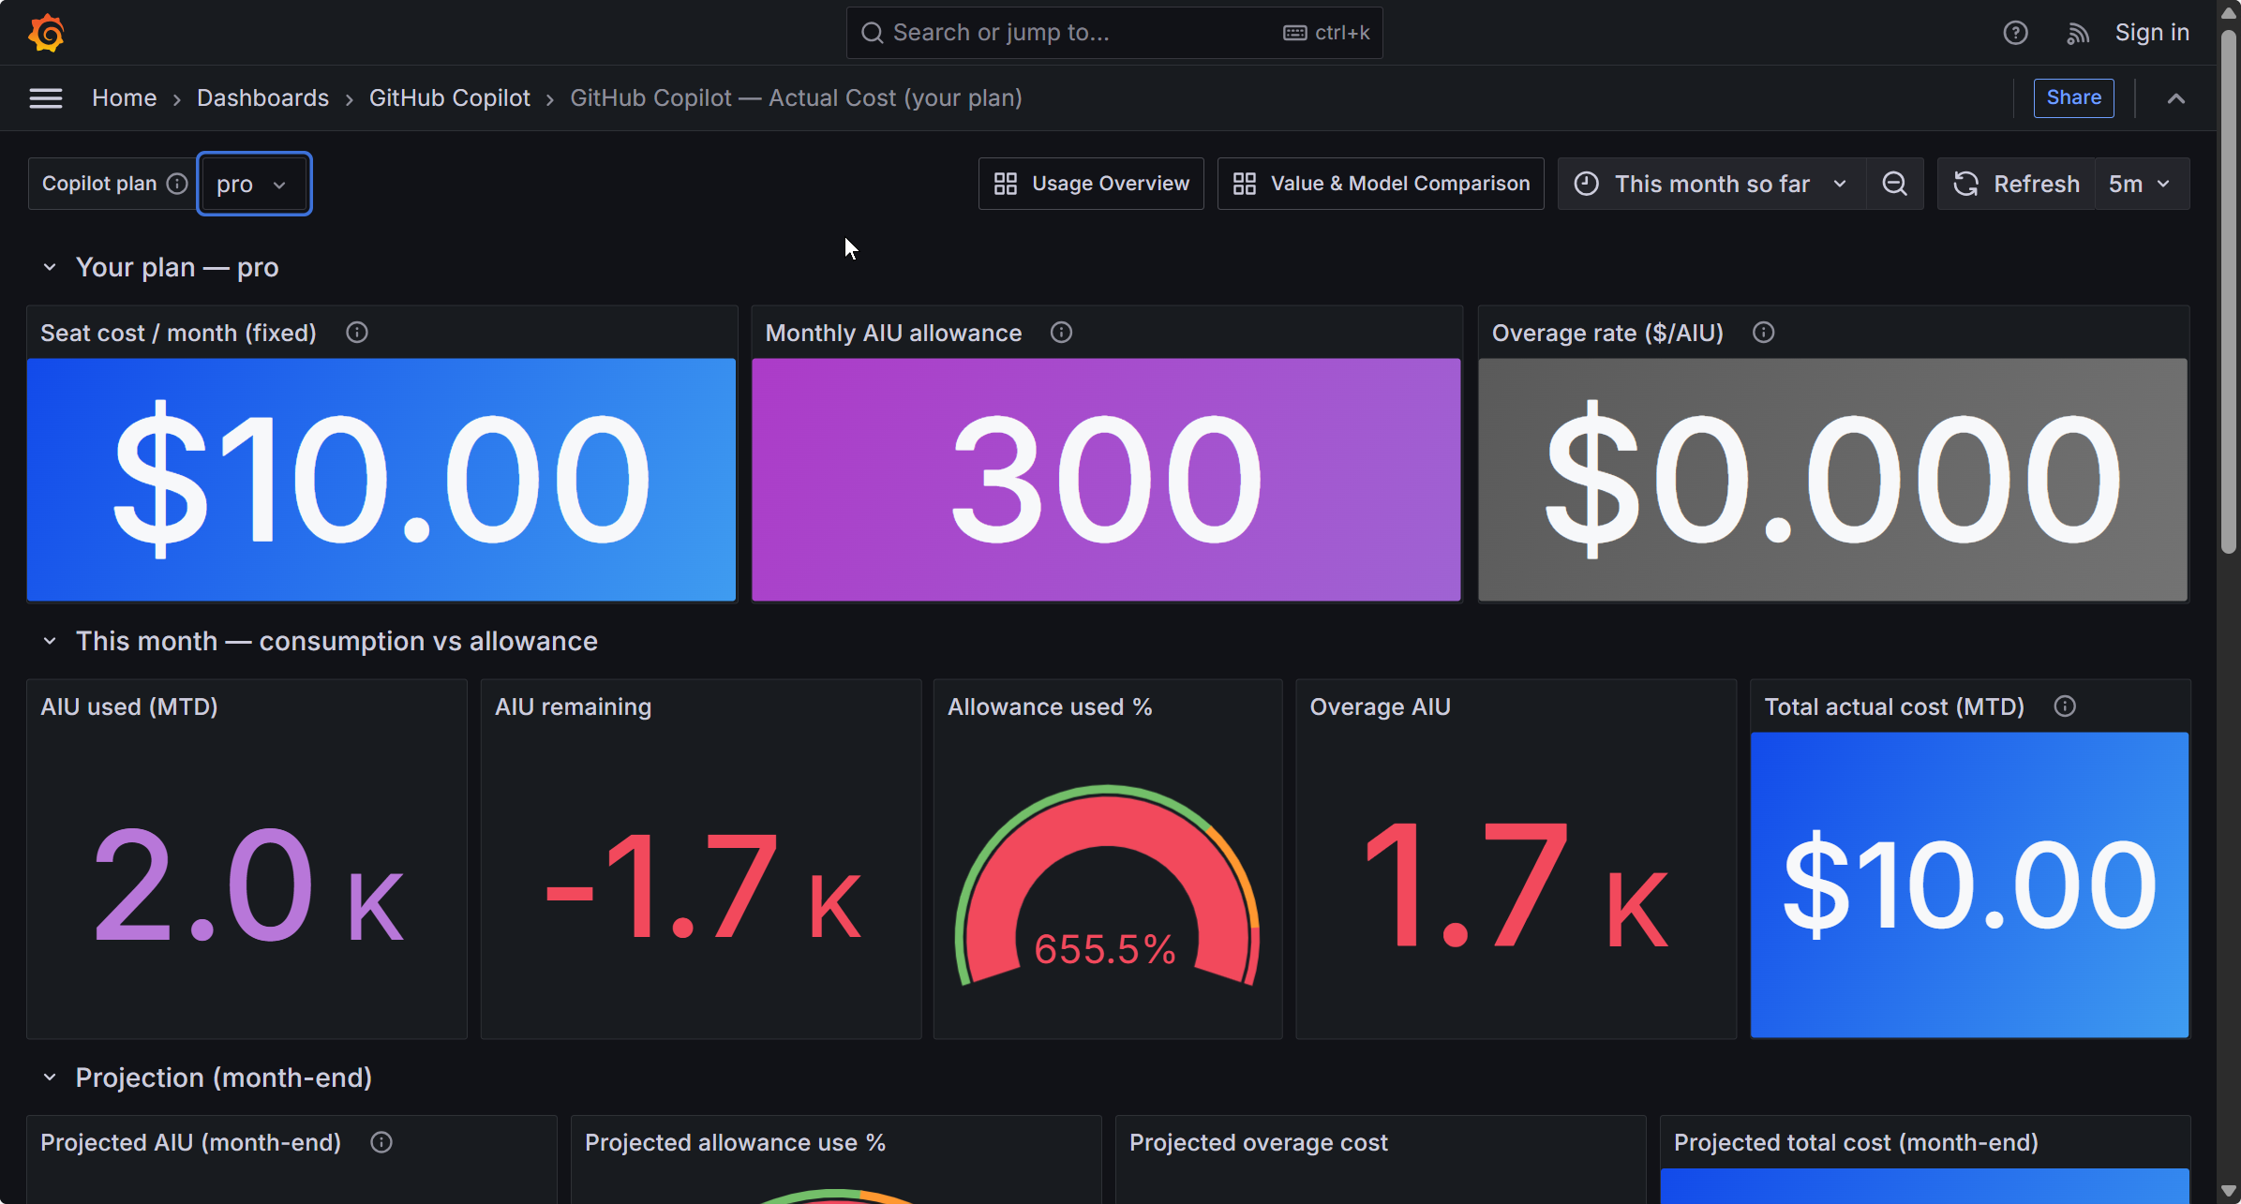The width and height of the screenshot is (2241, 1204).
Task: Go to Home breadcrumb
Action: click(x=124, y=98)
